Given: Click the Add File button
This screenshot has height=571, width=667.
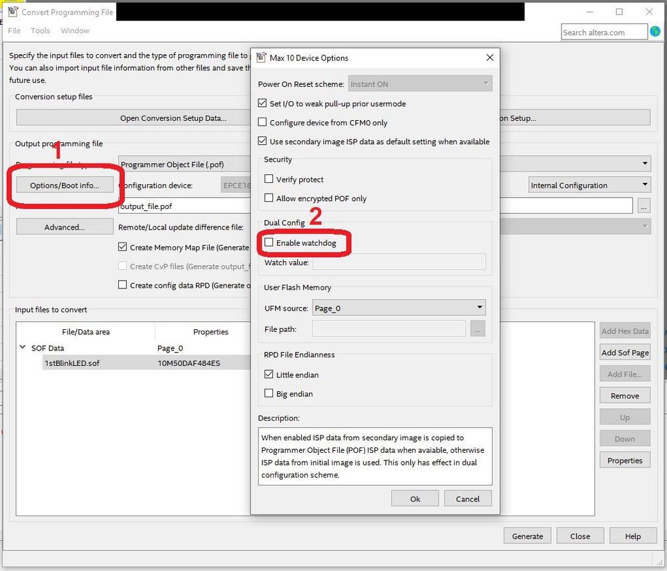Looking at the screenshot, I should tap(625, 374).
